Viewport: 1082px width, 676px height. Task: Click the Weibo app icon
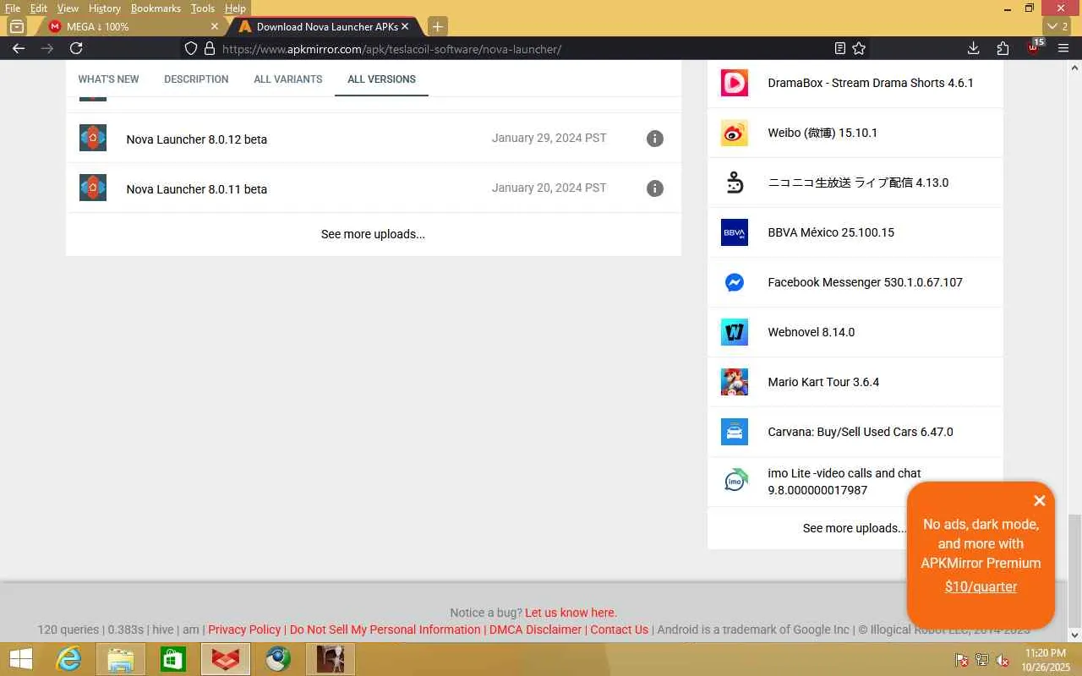(735, 133)
